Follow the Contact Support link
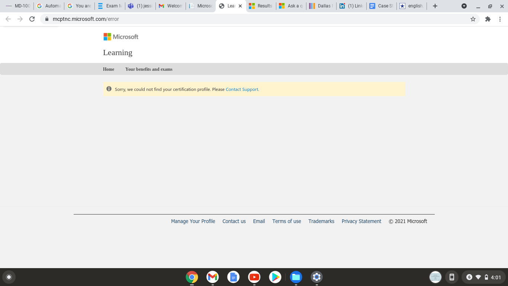The image size is (508, 286). [242, 89]
